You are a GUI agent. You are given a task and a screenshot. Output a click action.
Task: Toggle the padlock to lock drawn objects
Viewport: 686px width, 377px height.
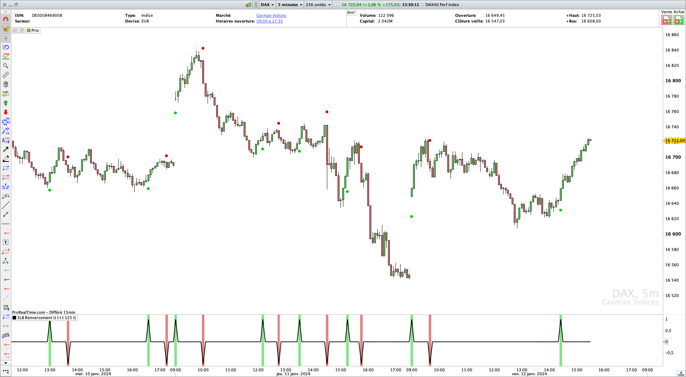6,29
